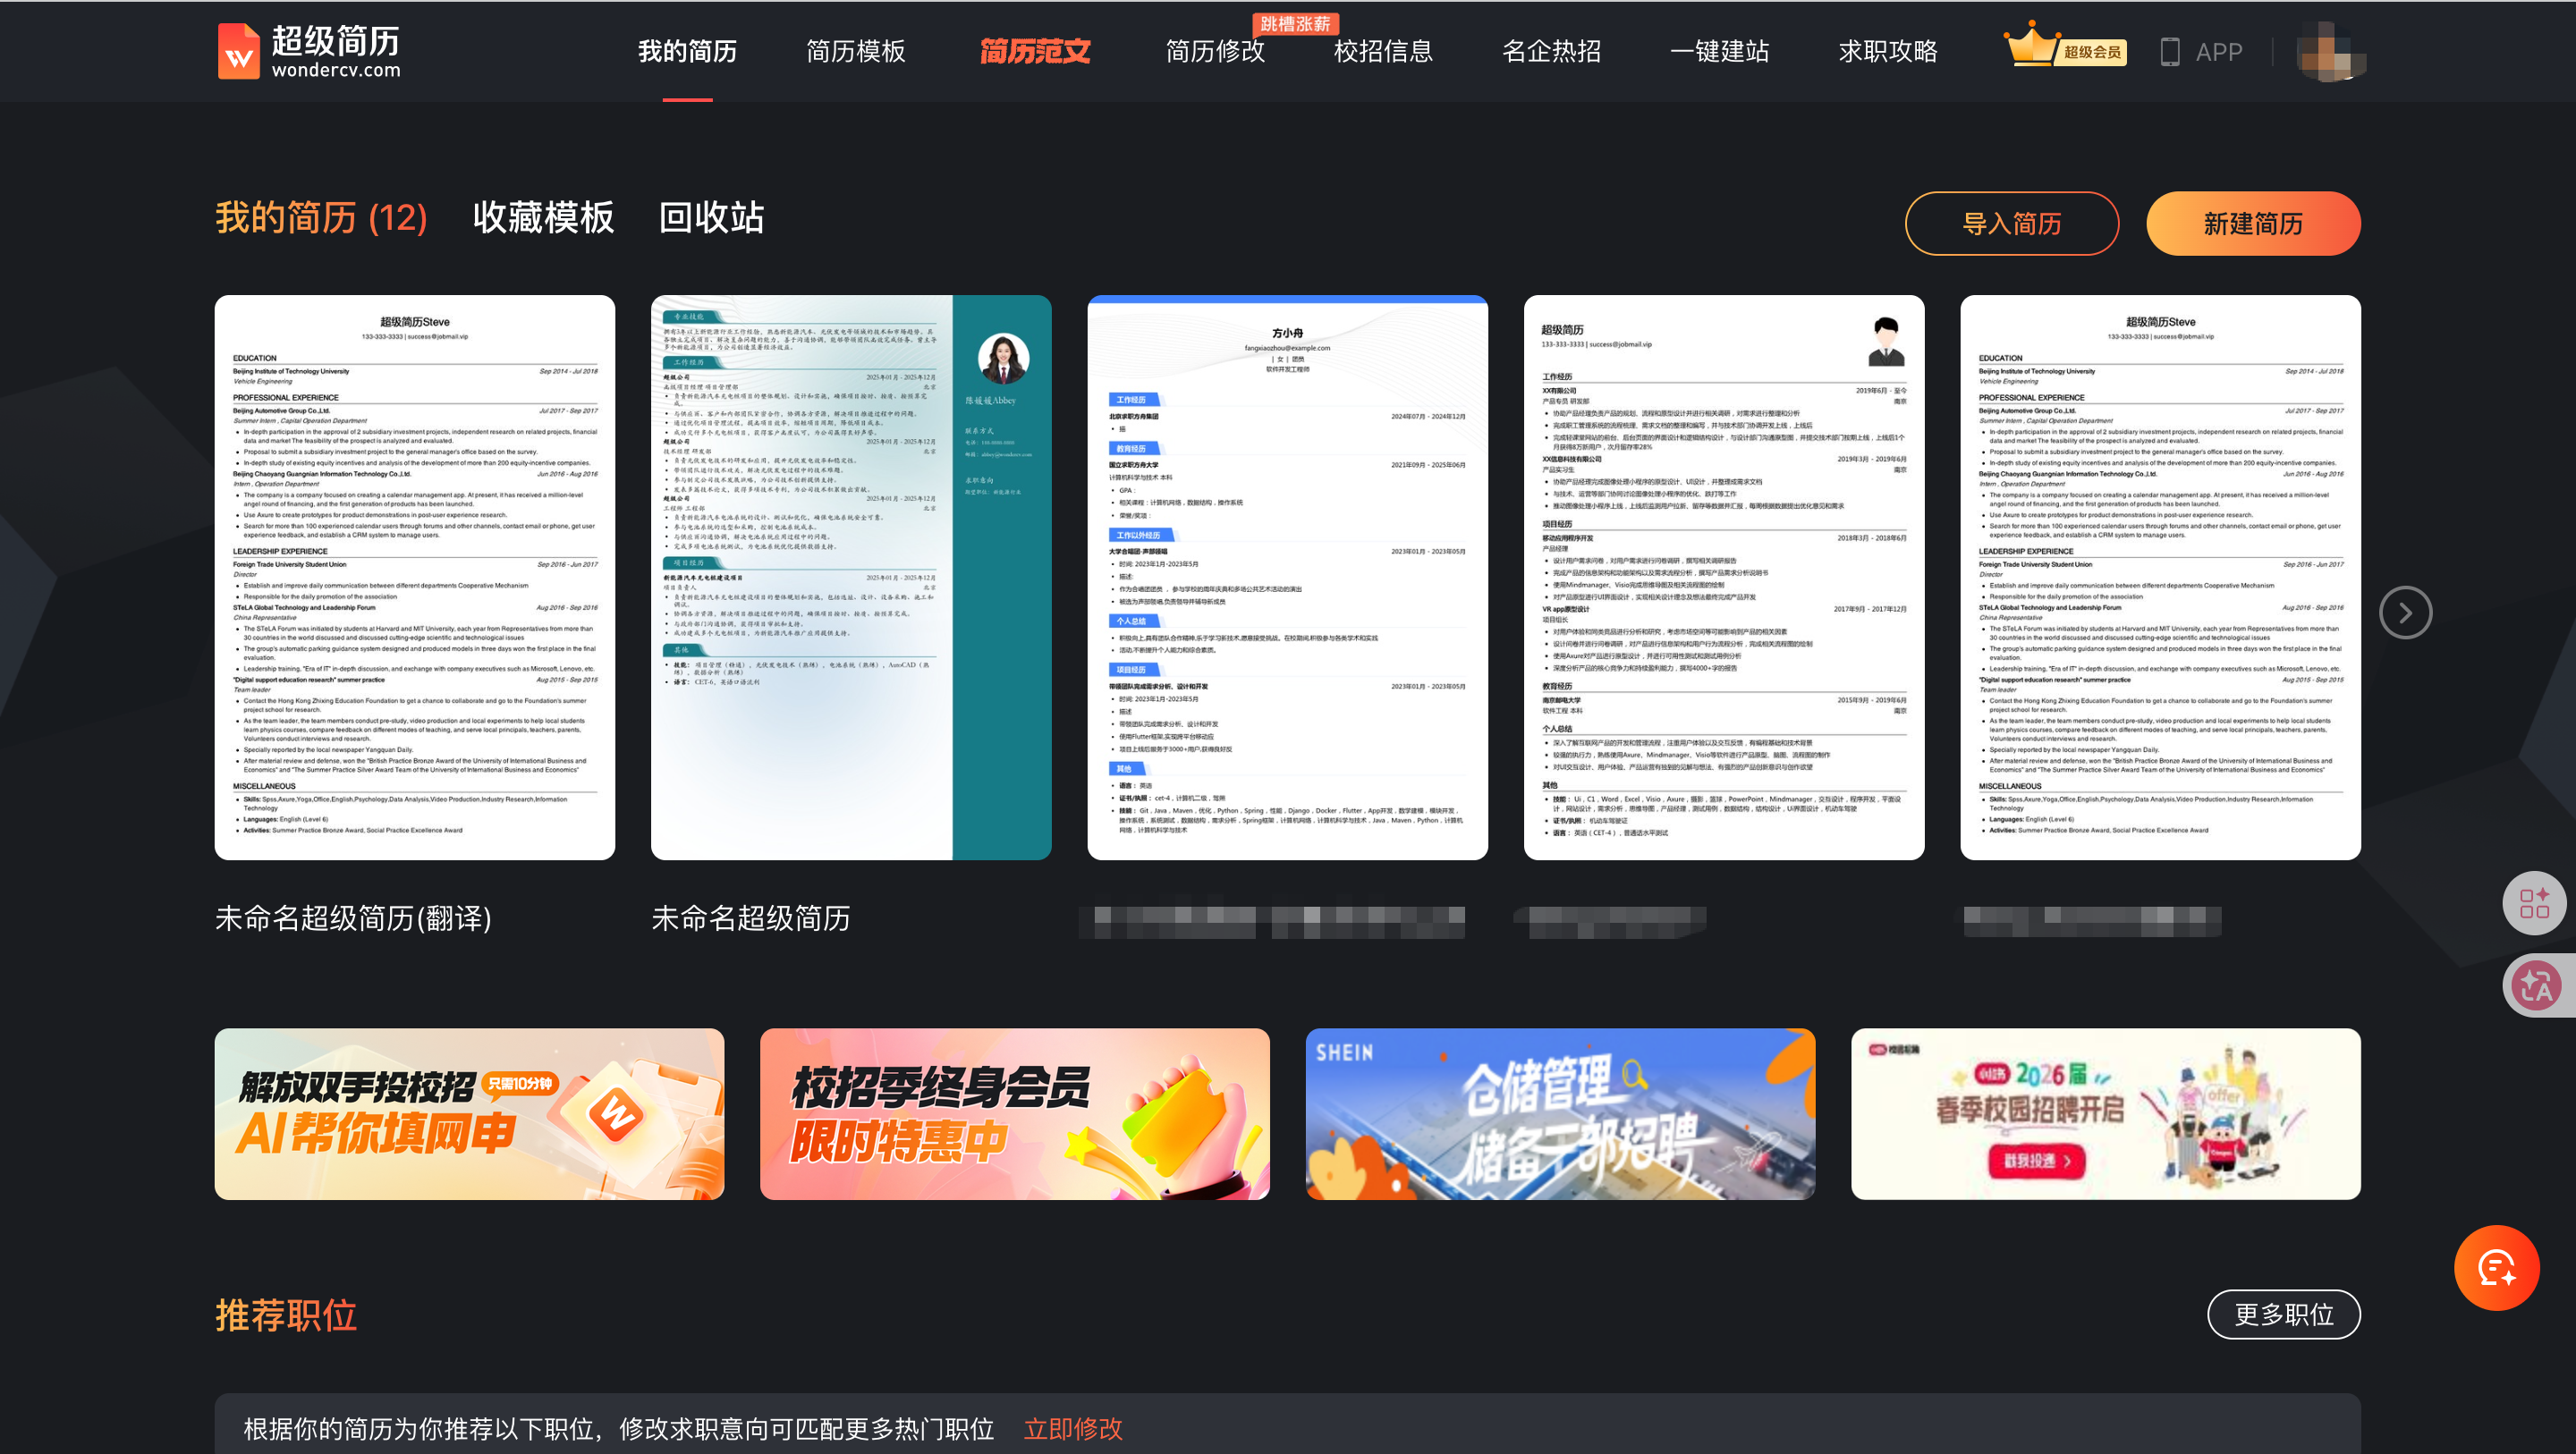
Task: Open the floating template grid icon
Action: [2534, 903]
